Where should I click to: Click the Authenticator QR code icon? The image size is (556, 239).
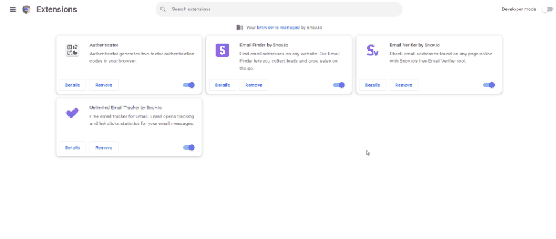click(x=72, y=50)
